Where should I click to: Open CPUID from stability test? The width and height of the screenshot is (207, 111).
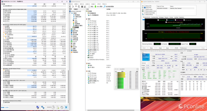click(x=176, y=48)
